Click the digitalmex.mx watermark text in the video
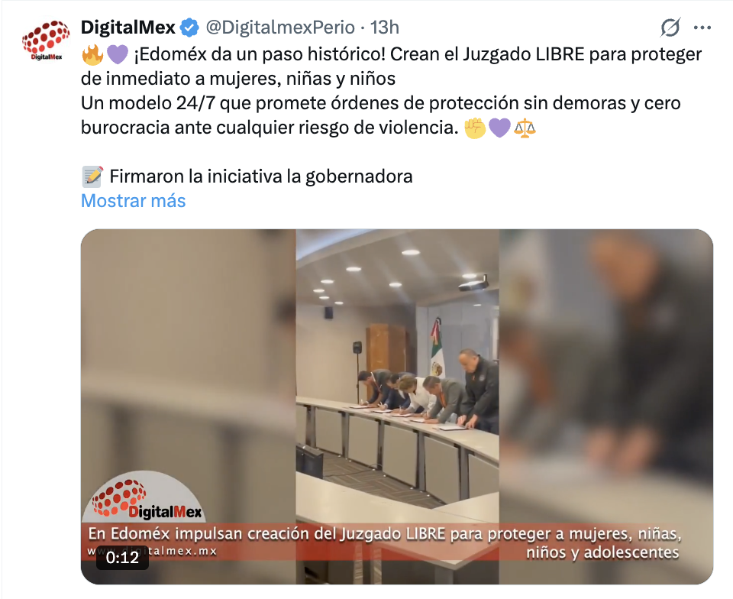Image resolution: width=733 pixels, height=599 pixels. [x=153, y=551]
